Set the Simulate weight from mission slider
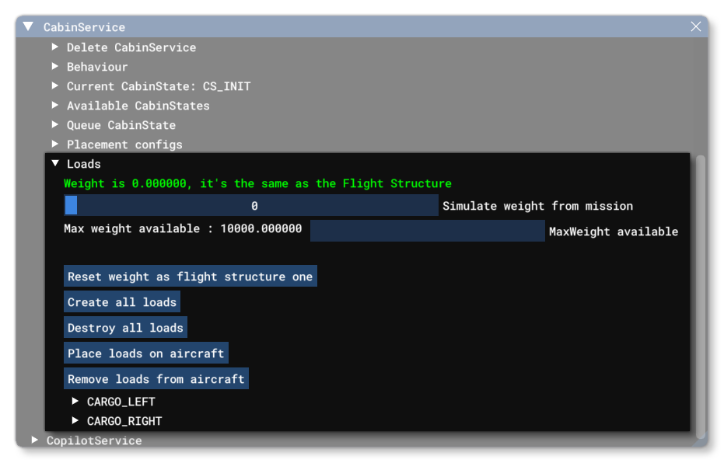The width and height of the screenshot is (724, 463). [253, 205]
